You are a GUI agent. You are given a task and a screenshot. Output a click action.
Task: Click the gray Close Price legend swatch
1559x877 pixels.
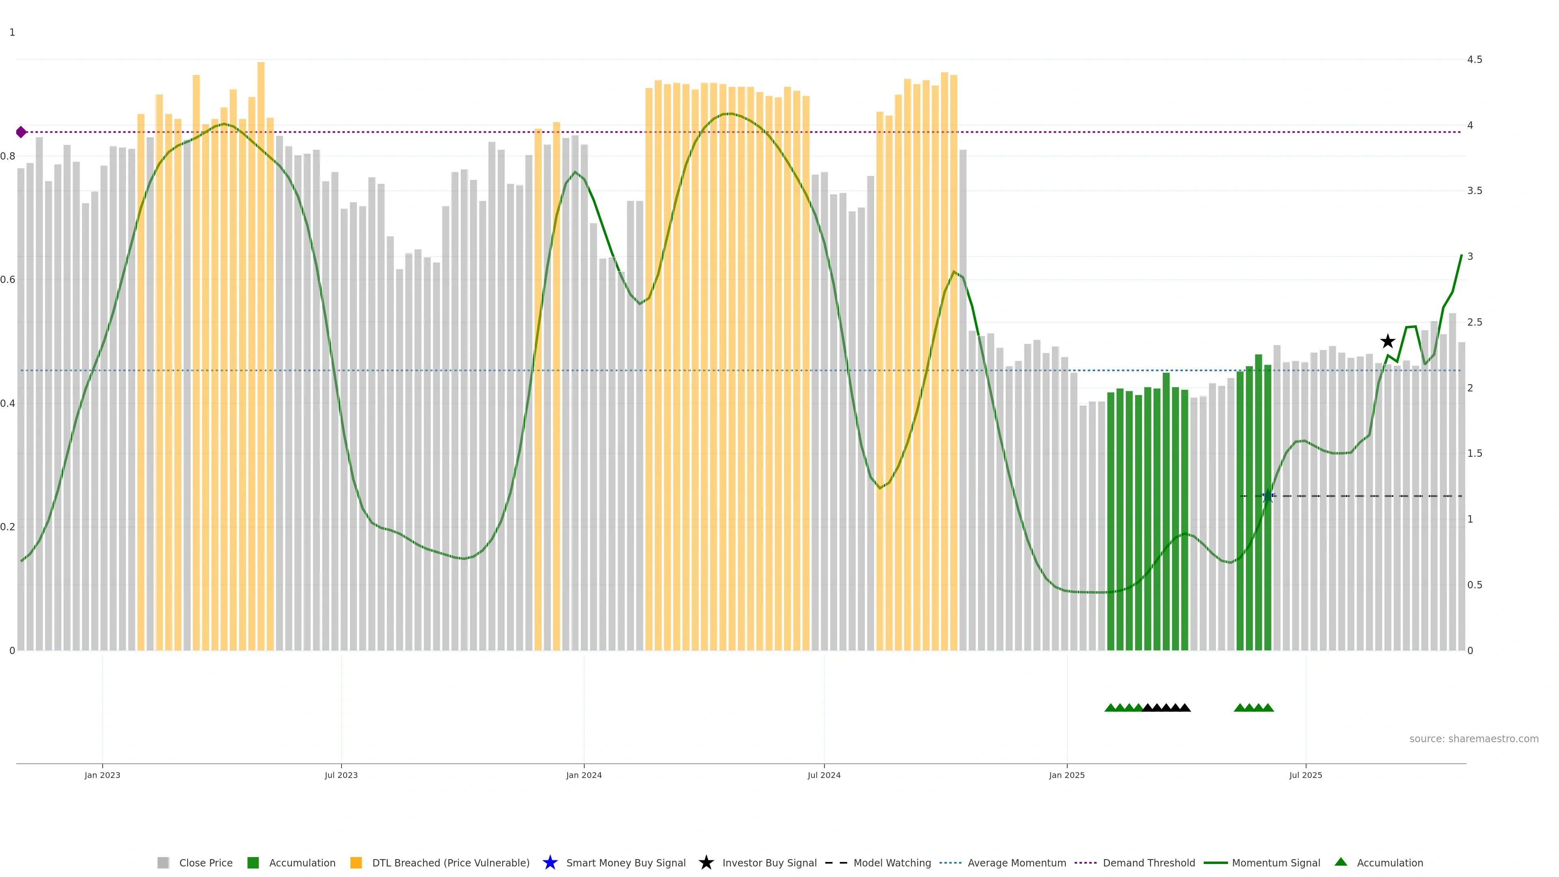pyautogui.click(x=163, y=862)
